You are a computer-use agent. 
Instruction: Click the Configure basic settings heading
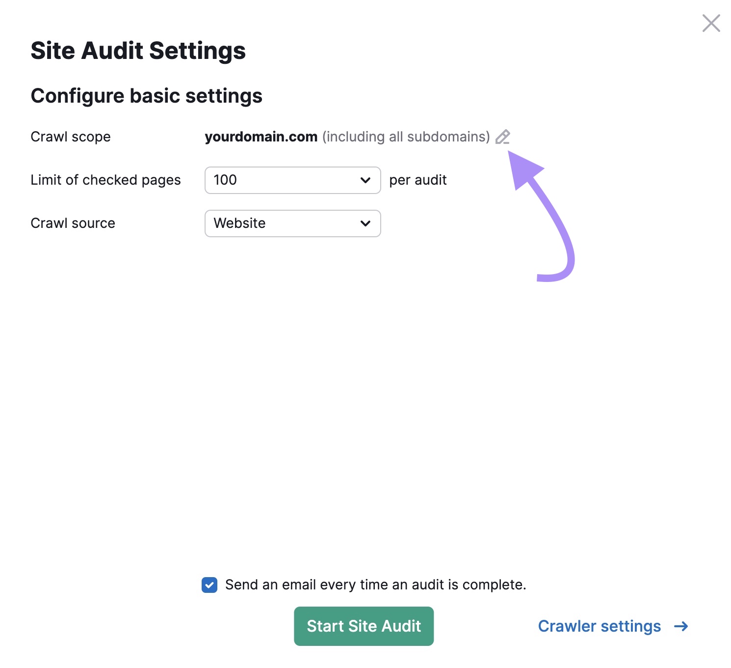(146, 96)
